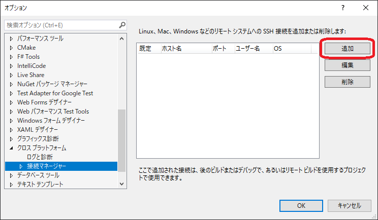Click the tree scrollbar down arrow
This screenshot has height=220, width=378.
coord(122,184)
